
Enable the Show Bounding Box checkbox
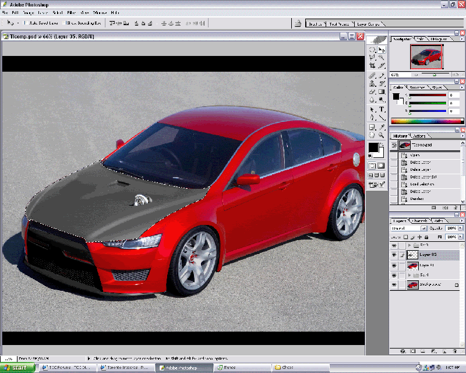point(63,23)
